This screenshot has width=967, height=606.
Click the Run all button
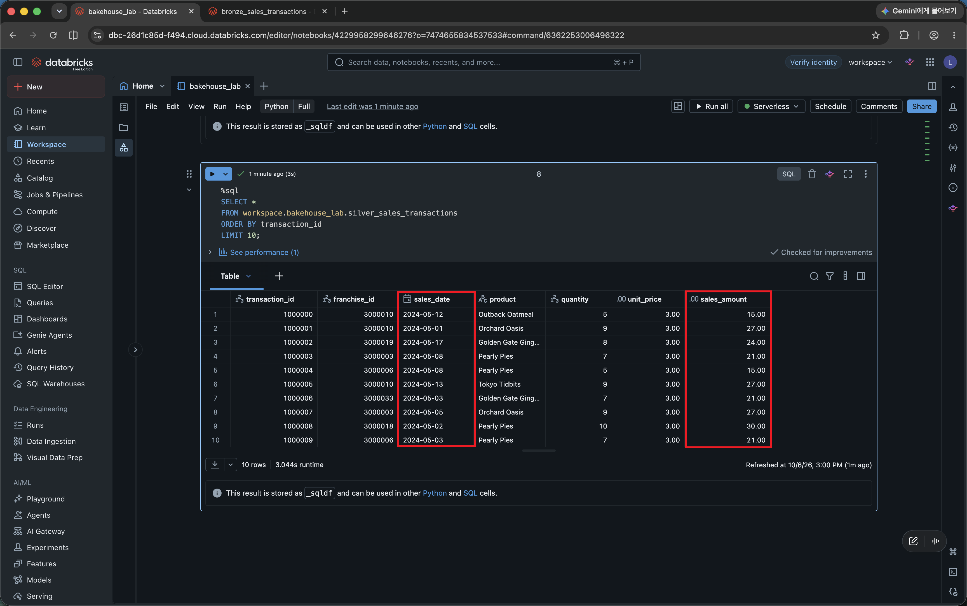tap(711, 106)
